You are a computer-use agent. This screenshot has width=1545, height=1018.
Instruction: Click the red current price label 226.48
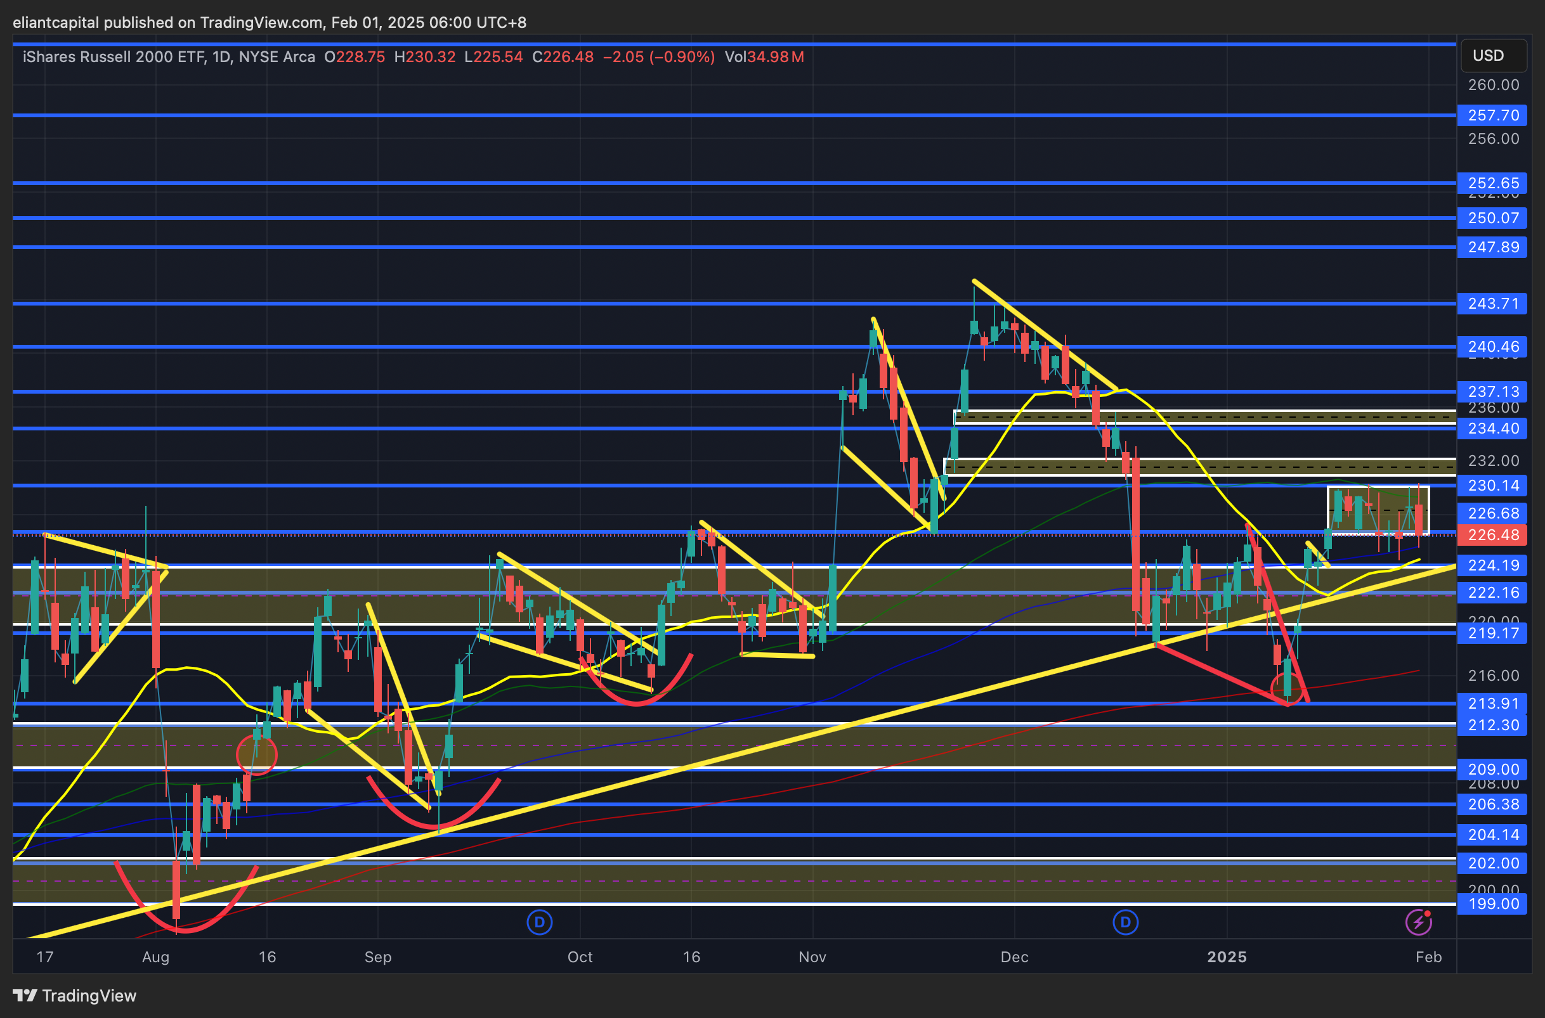(x=1492, y=535)
